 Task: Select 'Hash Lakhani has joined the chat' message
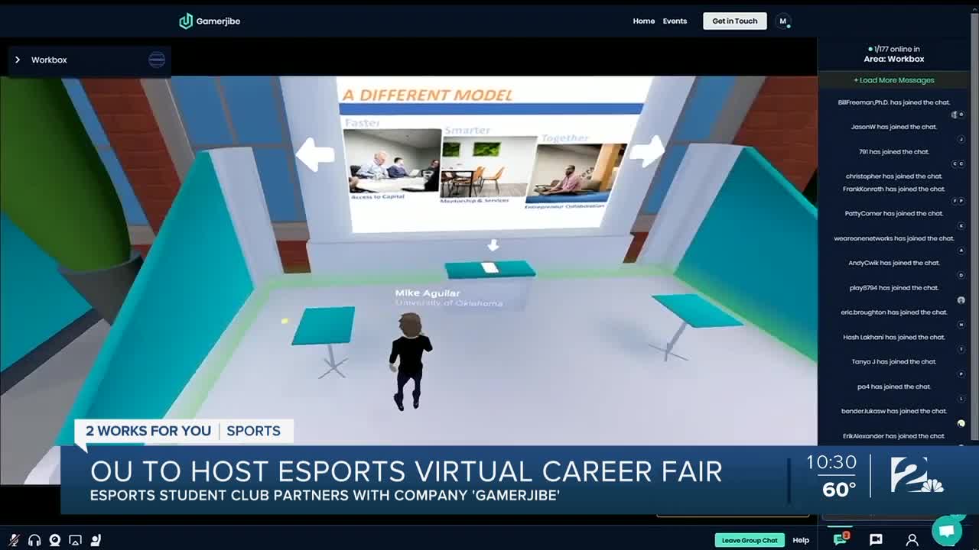point(893,337)
